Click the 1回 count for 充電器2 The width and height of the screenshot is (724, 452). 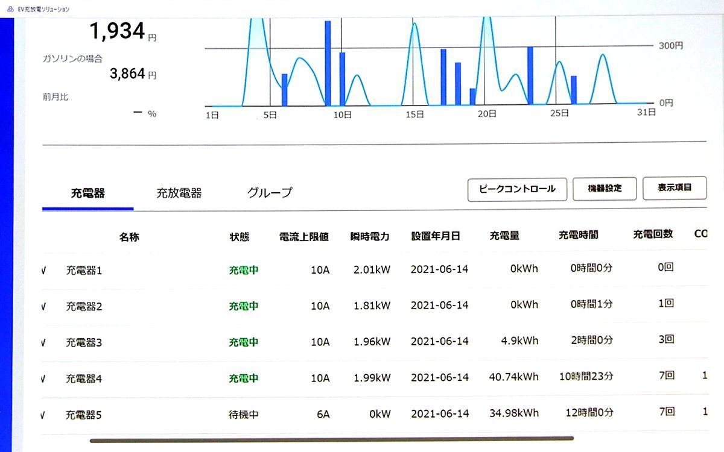[x=666, y=303]
